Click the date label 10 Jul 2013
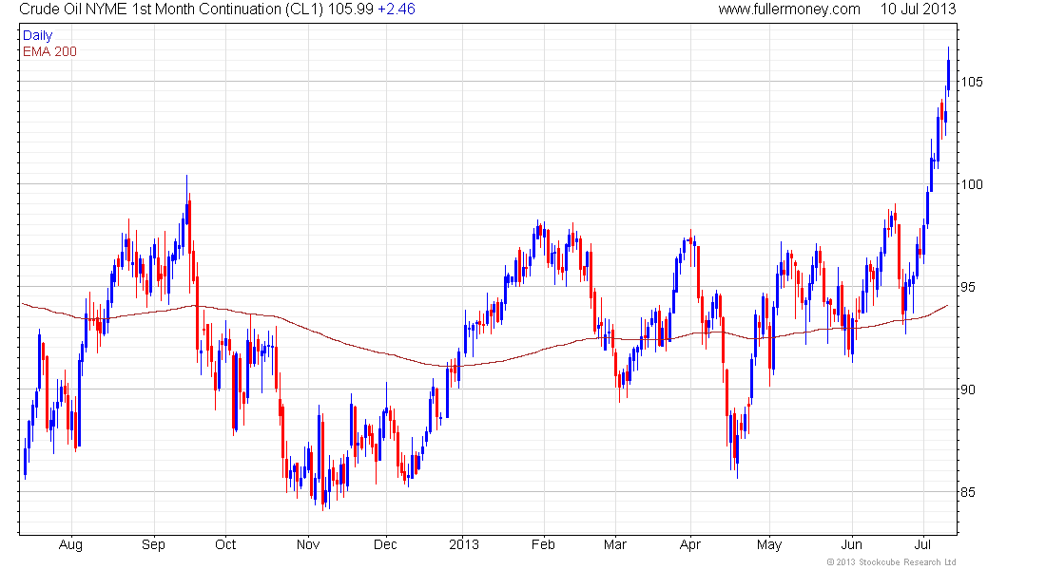The width and height of the screenshot is (1046, 570). [918, 9]
